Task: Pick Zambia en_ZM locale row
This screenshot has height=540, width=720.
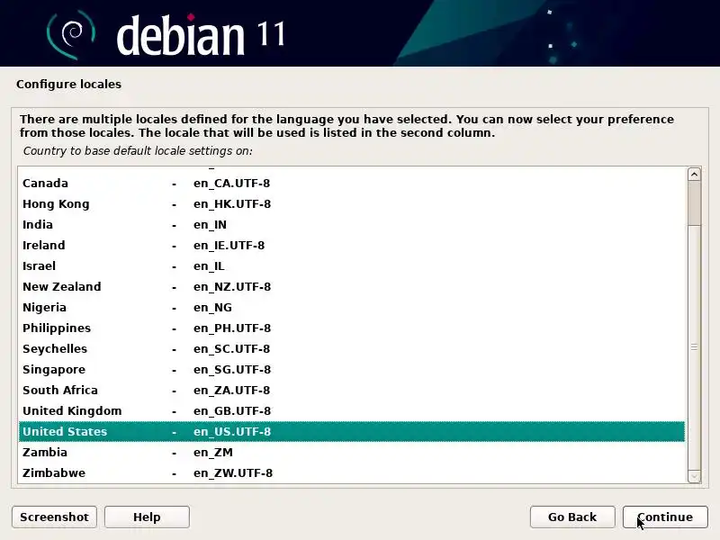Action: (352, 453)
